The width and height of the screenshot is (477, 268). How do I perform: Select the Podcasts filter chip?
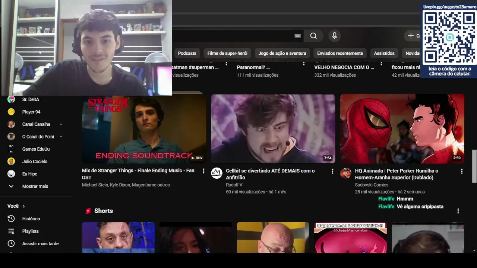[x=187, y=53]
